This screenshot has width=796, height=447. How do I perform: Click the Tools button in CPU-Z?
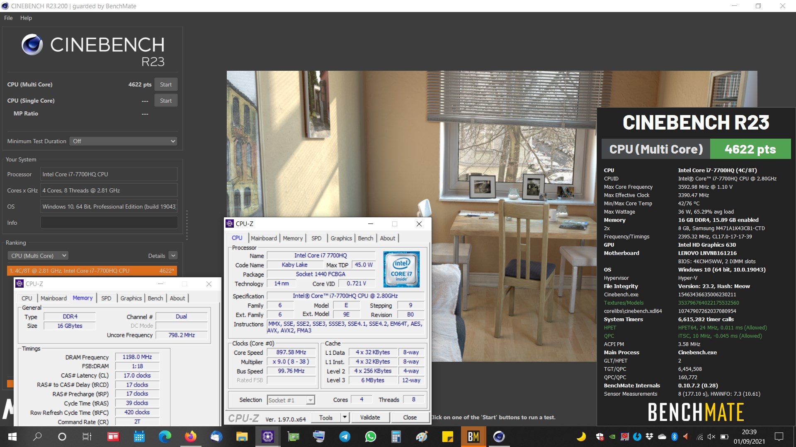[326, 417]
